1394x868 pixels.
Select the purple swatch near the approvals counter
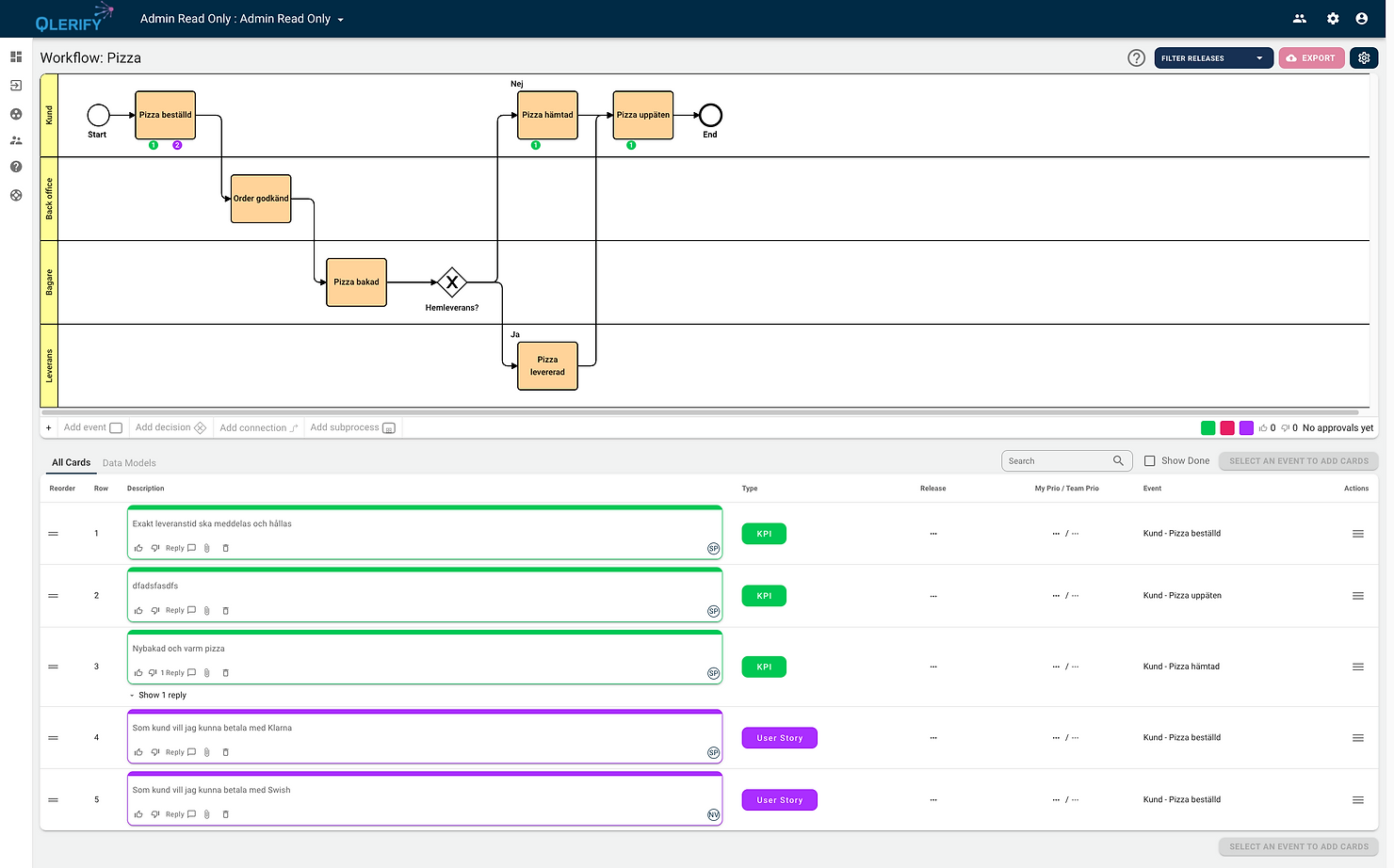[1246, 427]
